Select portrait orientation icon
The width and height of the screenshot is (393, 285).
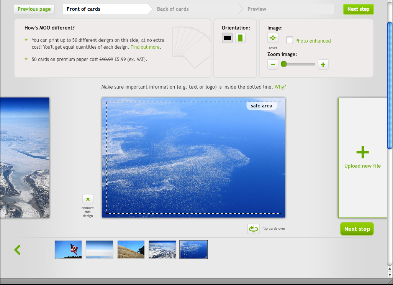pyautogui.click(x=240, y=38)
